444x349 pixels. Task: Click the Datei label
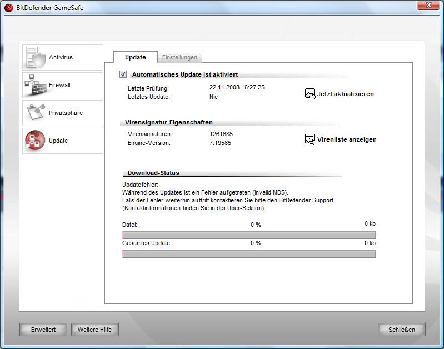tap(129, 225)
